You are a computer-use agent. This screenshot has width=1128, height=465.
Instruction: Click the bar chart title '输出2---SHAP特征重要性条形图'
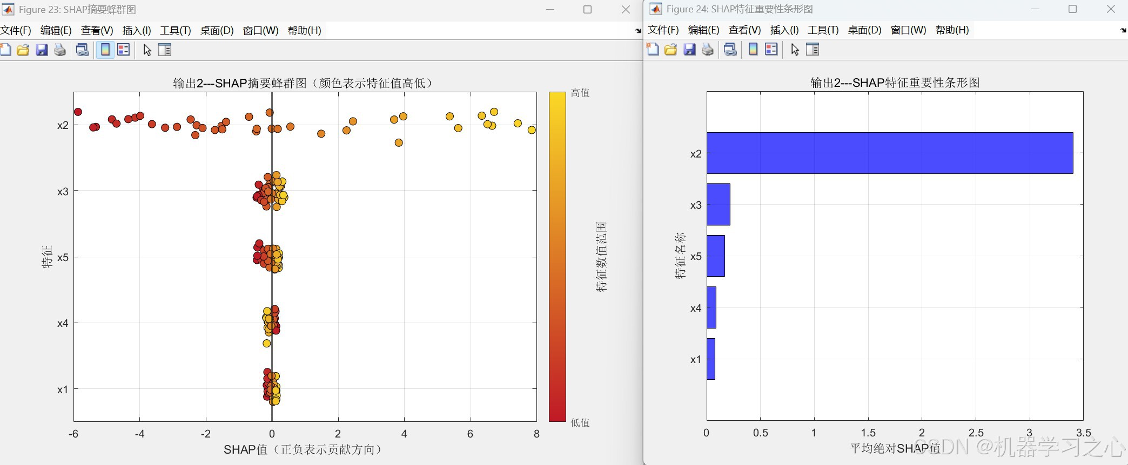895,83
